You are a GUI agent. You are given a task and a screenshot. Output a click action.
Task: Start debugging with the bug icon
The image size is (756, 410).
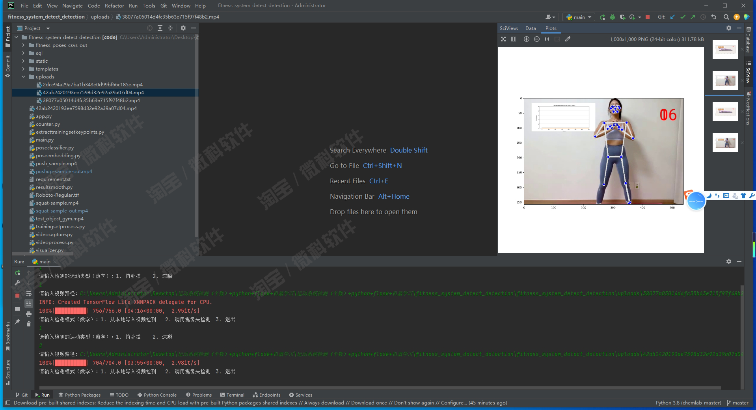pyautogui.click(x=612, y=17)
